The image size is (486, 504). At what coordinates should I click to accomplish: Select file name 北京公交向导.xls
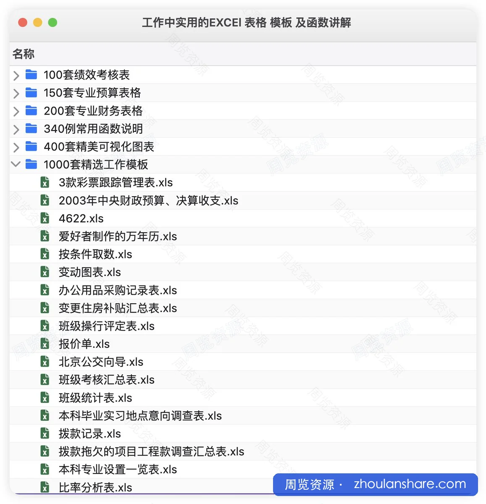(x=101, y=362)
